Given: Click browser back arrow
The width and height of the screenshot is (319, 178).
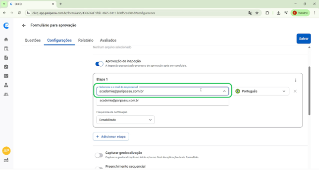Looking at the screenshot, I should (4, 13).
